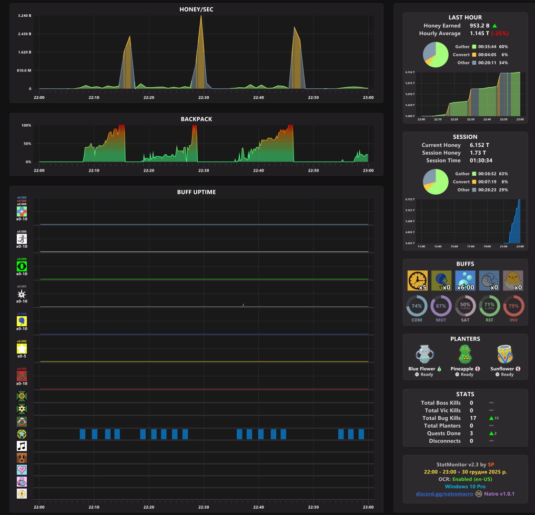
Task: Click the tallest Honey/Sec peak near 22:30
Action: pyautogui.click(x=201, y=16)
